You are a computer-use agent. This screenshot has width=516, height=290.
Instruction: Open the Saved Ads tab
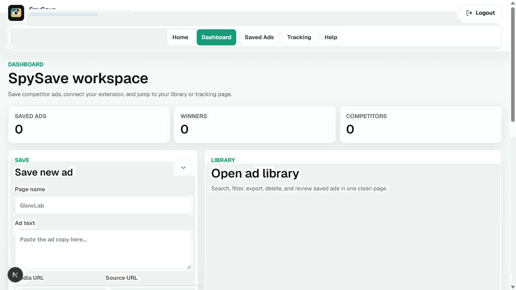click(x=259, y=37)
